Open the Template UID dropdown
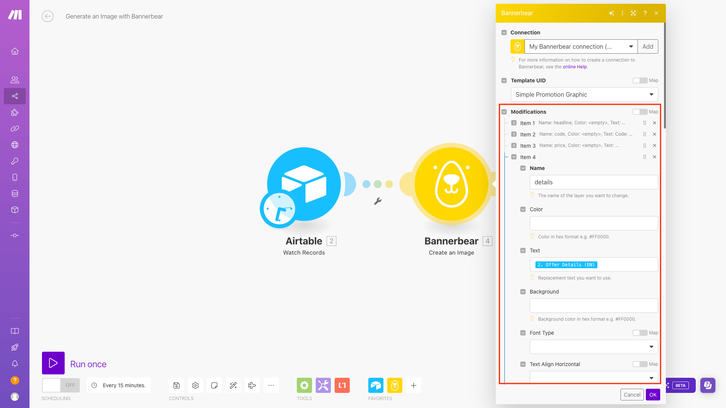Screen dimensions: 726x408 tap(584, 94)
